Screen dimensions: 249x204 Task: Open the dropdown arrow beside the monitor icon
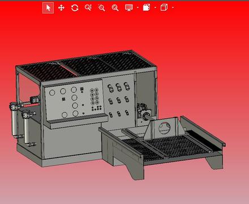tap(138, 7)
